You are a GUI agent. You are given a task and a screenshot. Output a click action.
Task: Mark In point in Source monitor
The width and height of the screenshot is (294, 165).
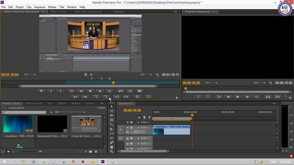tap(51, 91)
